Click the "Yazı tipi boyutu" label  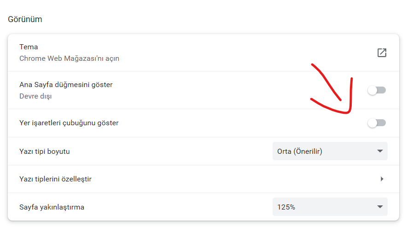pos(45,151)
